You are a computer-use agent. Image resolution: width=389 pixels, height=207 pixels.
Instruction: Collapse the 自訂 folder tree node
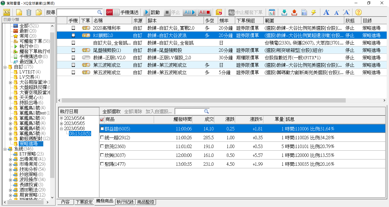tap(5, 67)
